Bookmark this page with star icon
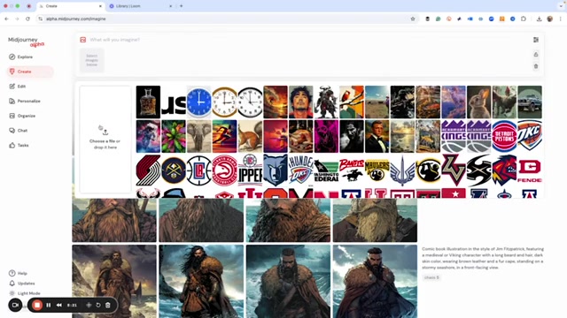Viewport: 567px width, 318px height. click(x=413, y=19)
